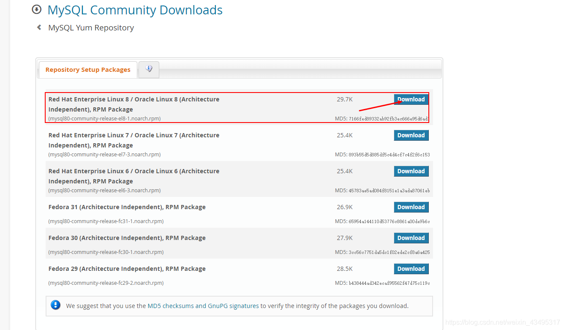Select the Repository Setup Packages tab
This screenshot has width=564, height=330.
point(88,70)
